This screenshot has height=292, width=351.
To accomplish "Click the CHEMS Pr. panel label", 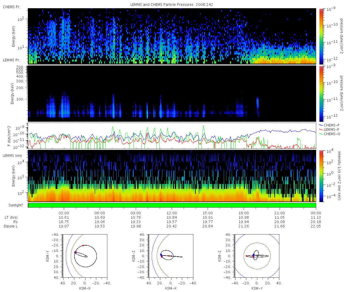I will click(10, 7).
